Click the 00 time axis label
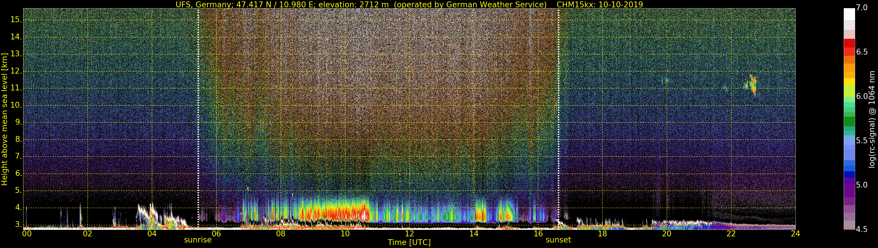This screenshot has width=878, height=248. [x=27, y=234]
